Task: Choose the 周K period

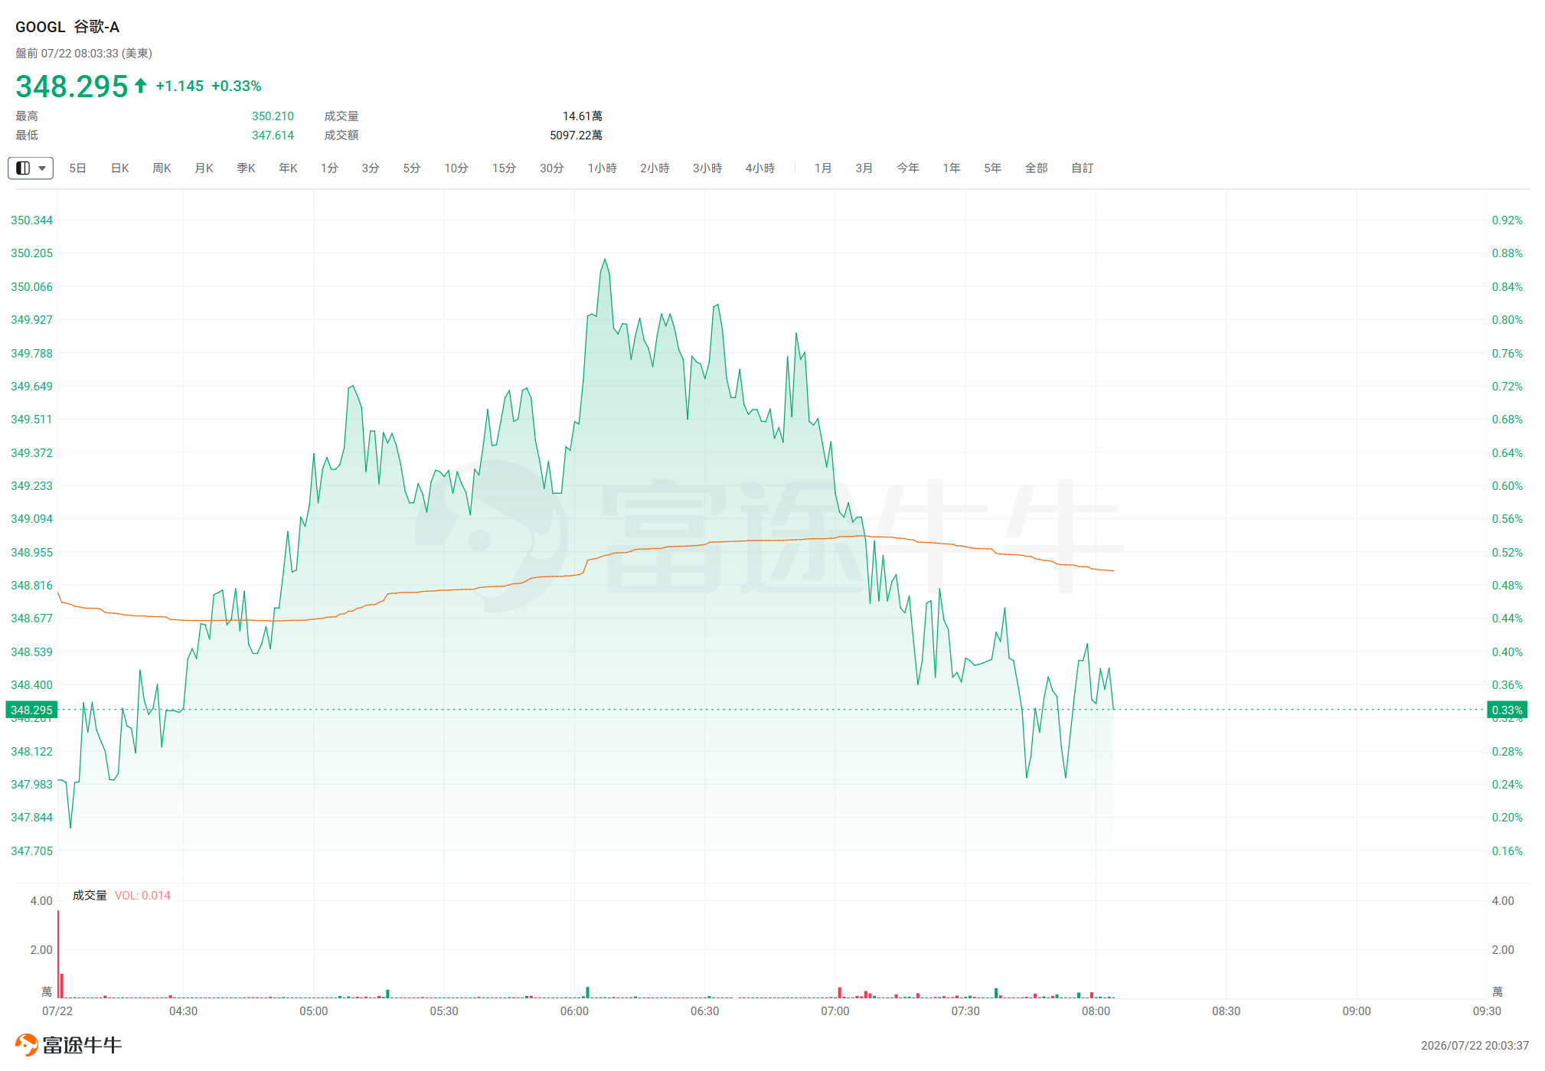Action: coord(162,168)
